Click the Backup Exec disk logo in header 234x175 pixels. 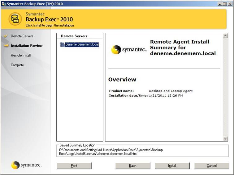coord(15,19)
